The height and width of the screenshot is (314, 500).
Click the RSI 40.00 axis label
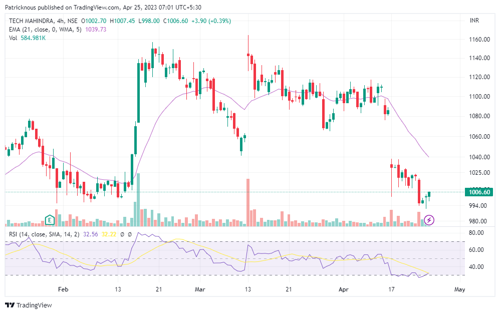tap(476, 266)
